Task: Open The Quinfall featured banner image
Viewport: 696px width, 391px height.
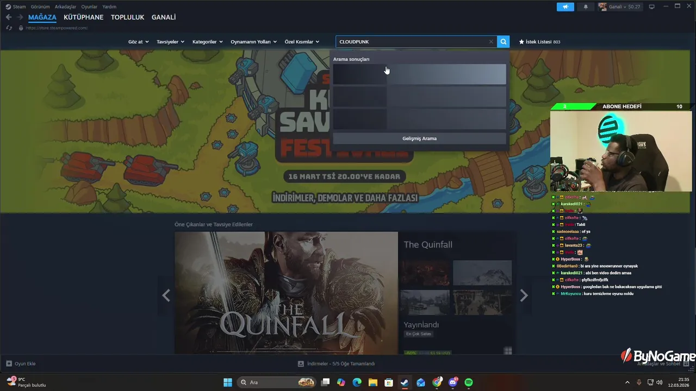Action: tap(287, 293)
